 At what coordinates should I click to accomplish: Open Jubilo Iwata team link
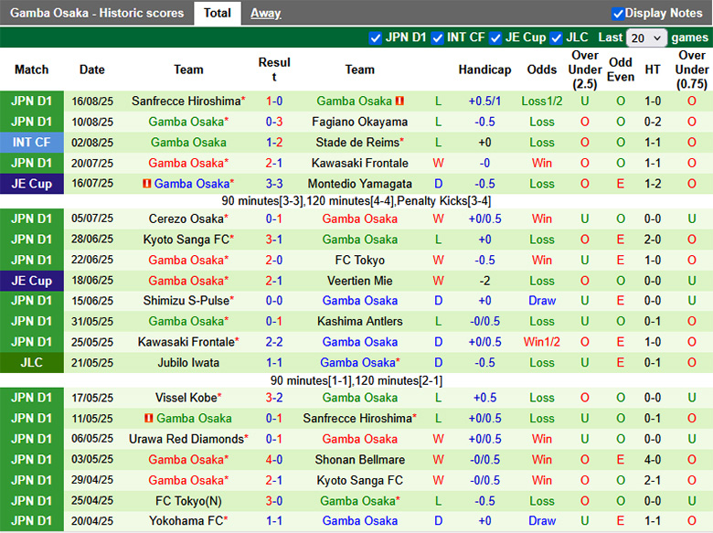tap(188, 362)
